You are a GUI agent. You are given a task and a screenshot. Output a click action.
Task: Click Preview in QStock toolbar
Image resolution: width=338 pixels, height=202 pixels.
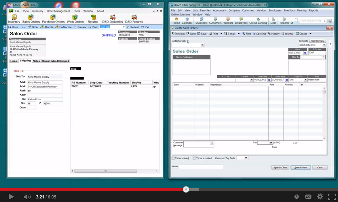coord(80,27)
